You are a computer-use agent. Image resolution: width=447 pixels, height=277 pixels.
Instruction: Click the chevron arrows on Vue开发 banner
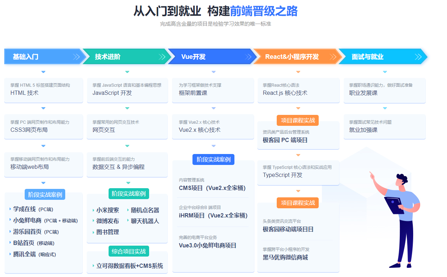click(249, 57)
